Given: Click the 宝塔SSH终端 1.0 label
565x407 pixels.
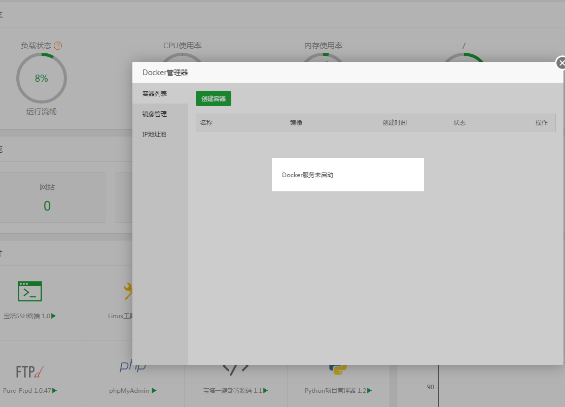Looking at the screenshot, I should (27, 316).
